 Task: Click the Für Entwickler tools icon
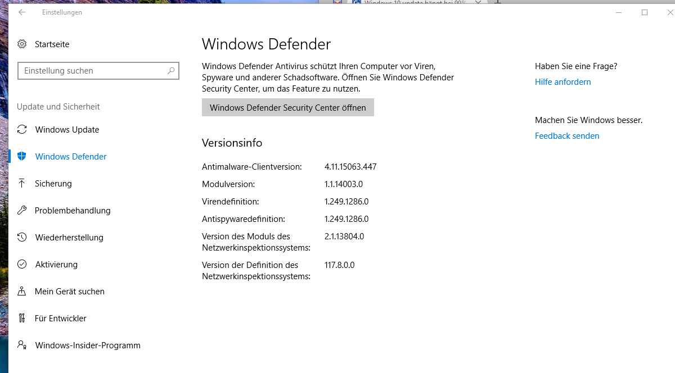(22, 319)
